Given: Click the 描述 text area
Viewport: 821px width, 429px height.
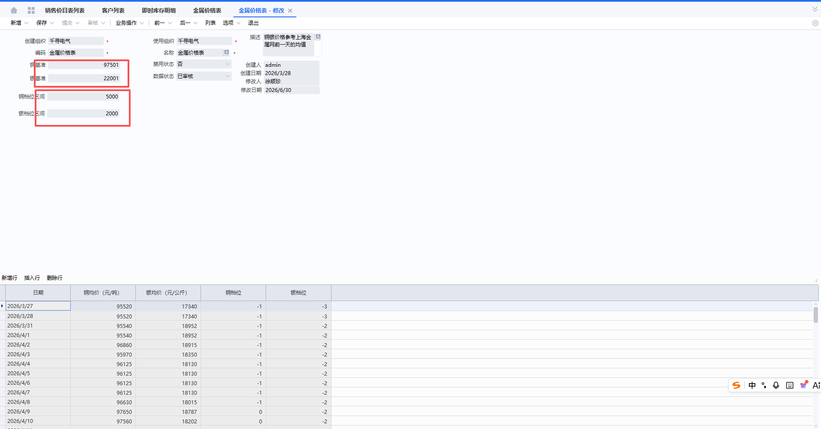Looking at the screenshot, I should [x=289, y=45].
